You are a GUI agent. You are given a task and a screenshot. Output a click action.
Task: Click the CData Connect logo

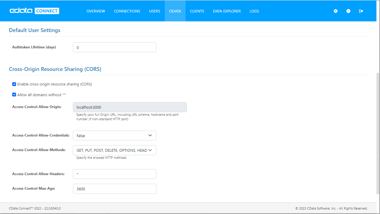click(x=34, y=11)
